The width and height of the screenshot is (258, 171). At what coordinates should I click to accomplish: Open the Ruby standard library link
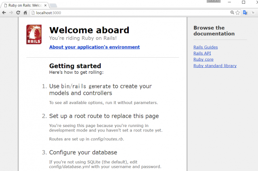click(x=215, y=66)
